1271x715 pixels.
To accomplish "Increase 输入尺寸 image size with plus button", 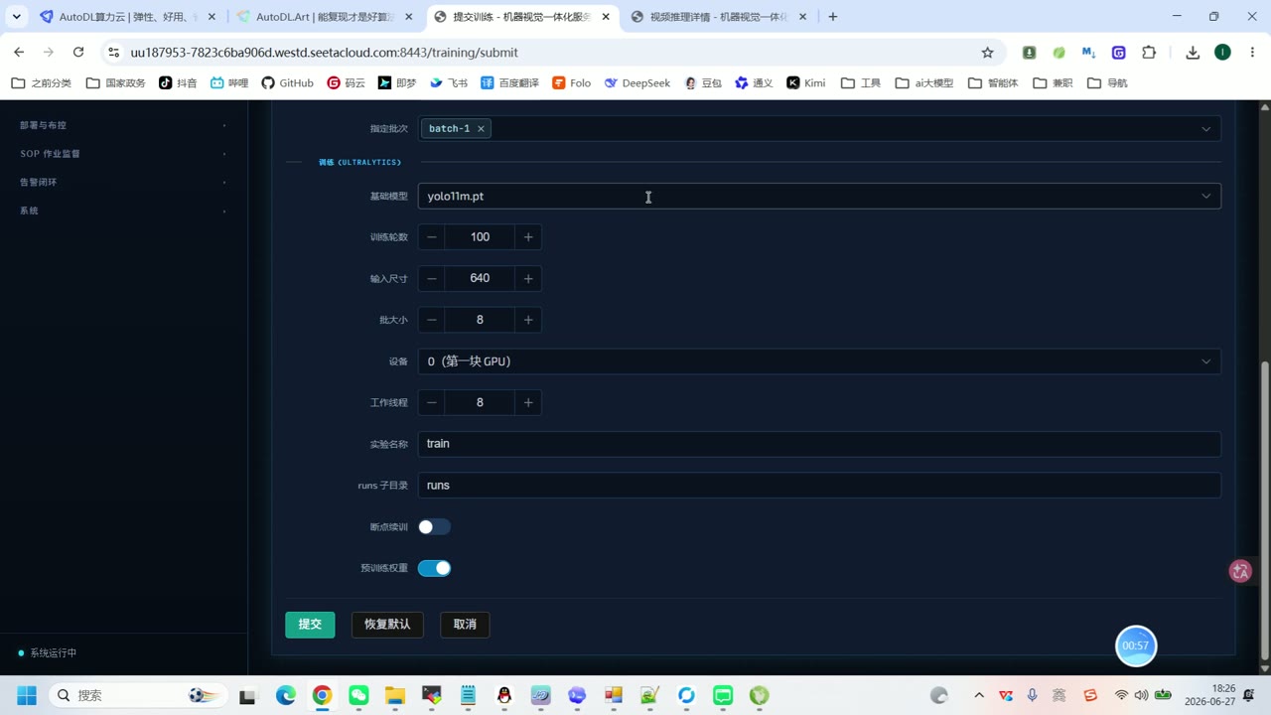I will coord(528,278).
